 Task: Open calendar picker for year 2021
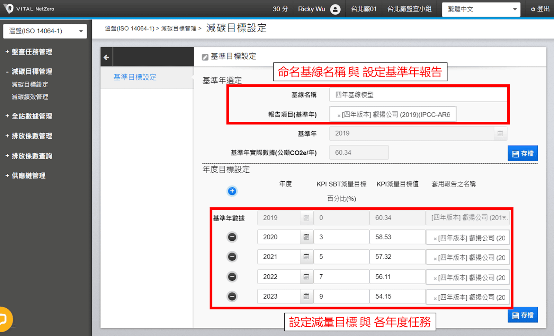pos(306,257)
